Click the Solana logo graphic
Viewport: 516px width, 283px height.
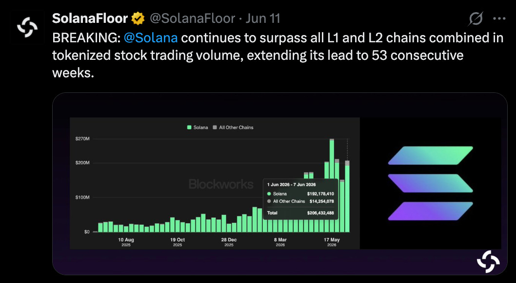click(431, 183)
